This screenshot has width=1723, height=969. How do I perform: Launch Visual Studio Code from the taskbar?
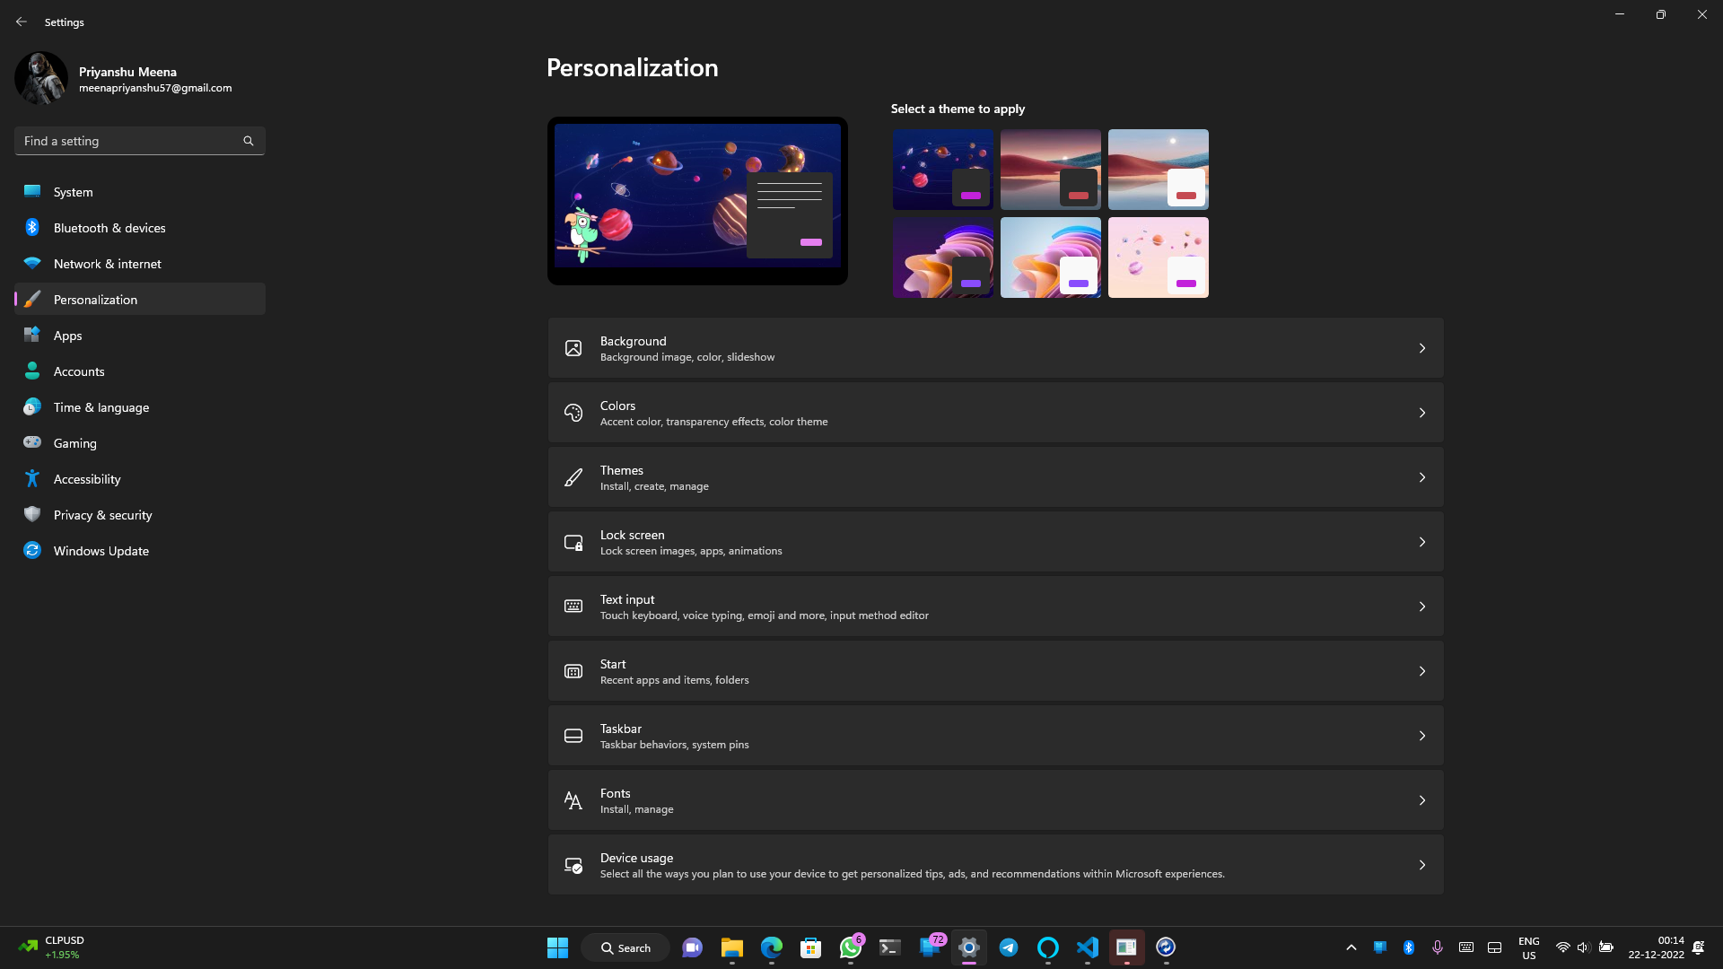[1087, 947]
